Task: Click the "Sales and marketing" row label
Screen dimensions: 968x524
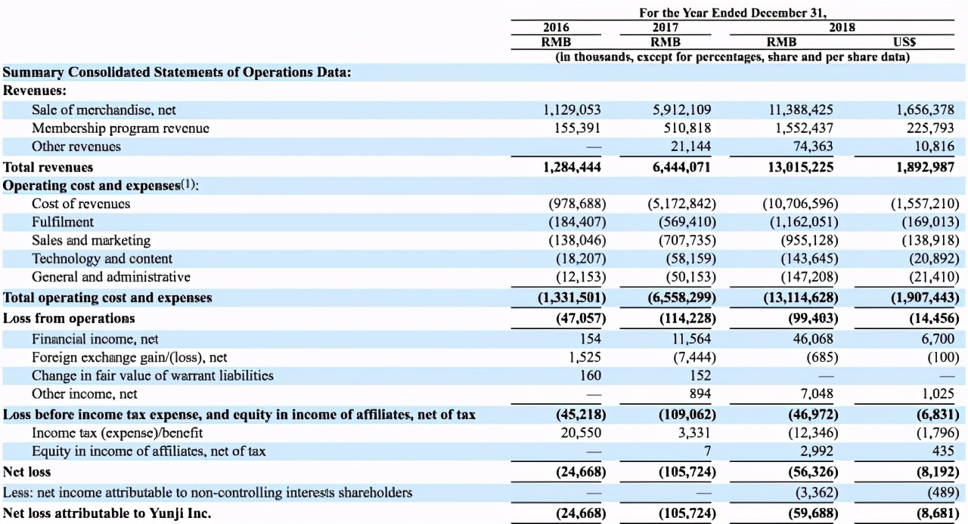Action: coord(91,240)
